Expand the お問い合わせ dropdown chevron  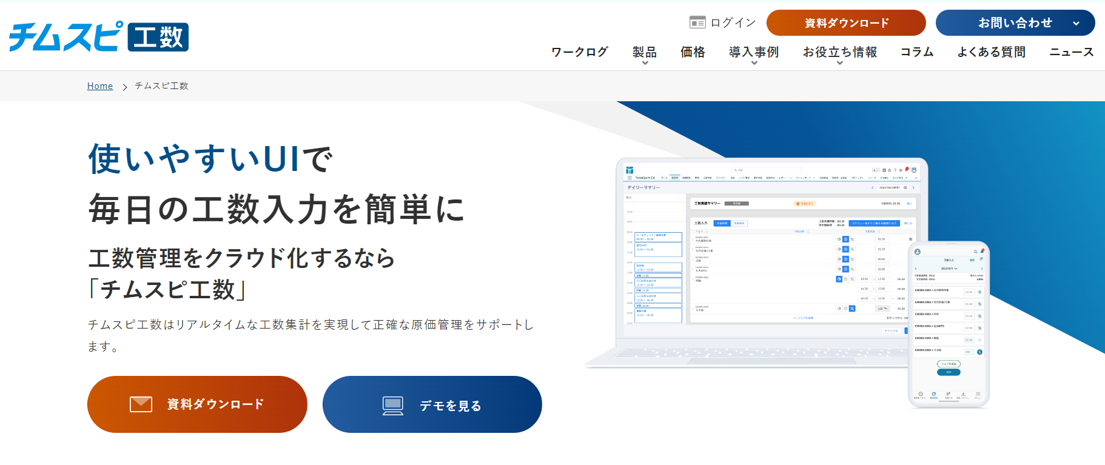(1076, 24)
